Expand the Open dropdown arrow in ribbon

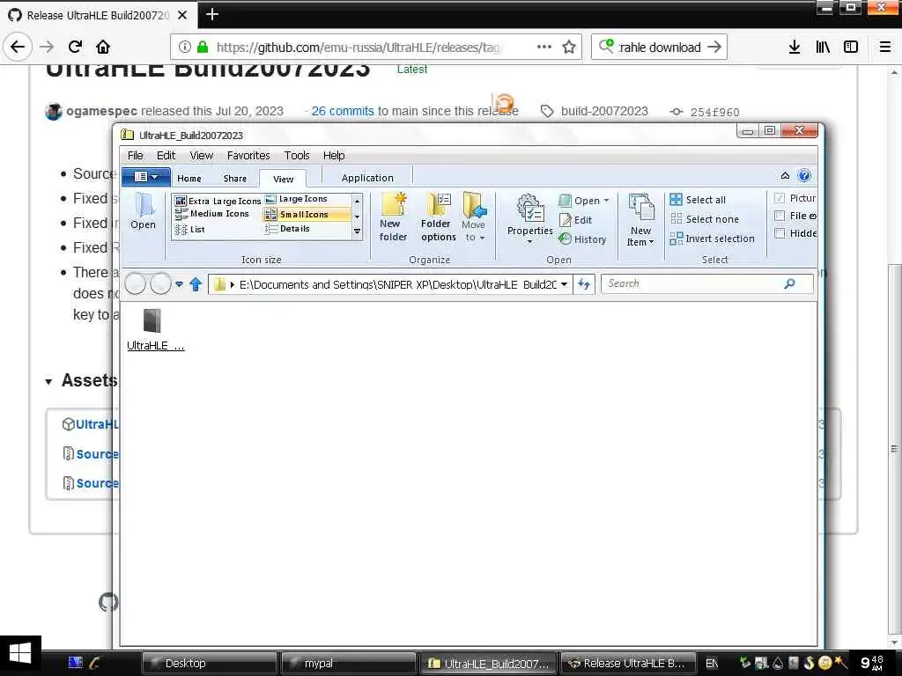pos(606,201)
